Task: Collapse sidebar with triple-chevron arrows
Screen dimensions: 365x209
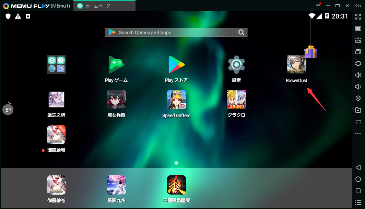Action: pos(358,6)
